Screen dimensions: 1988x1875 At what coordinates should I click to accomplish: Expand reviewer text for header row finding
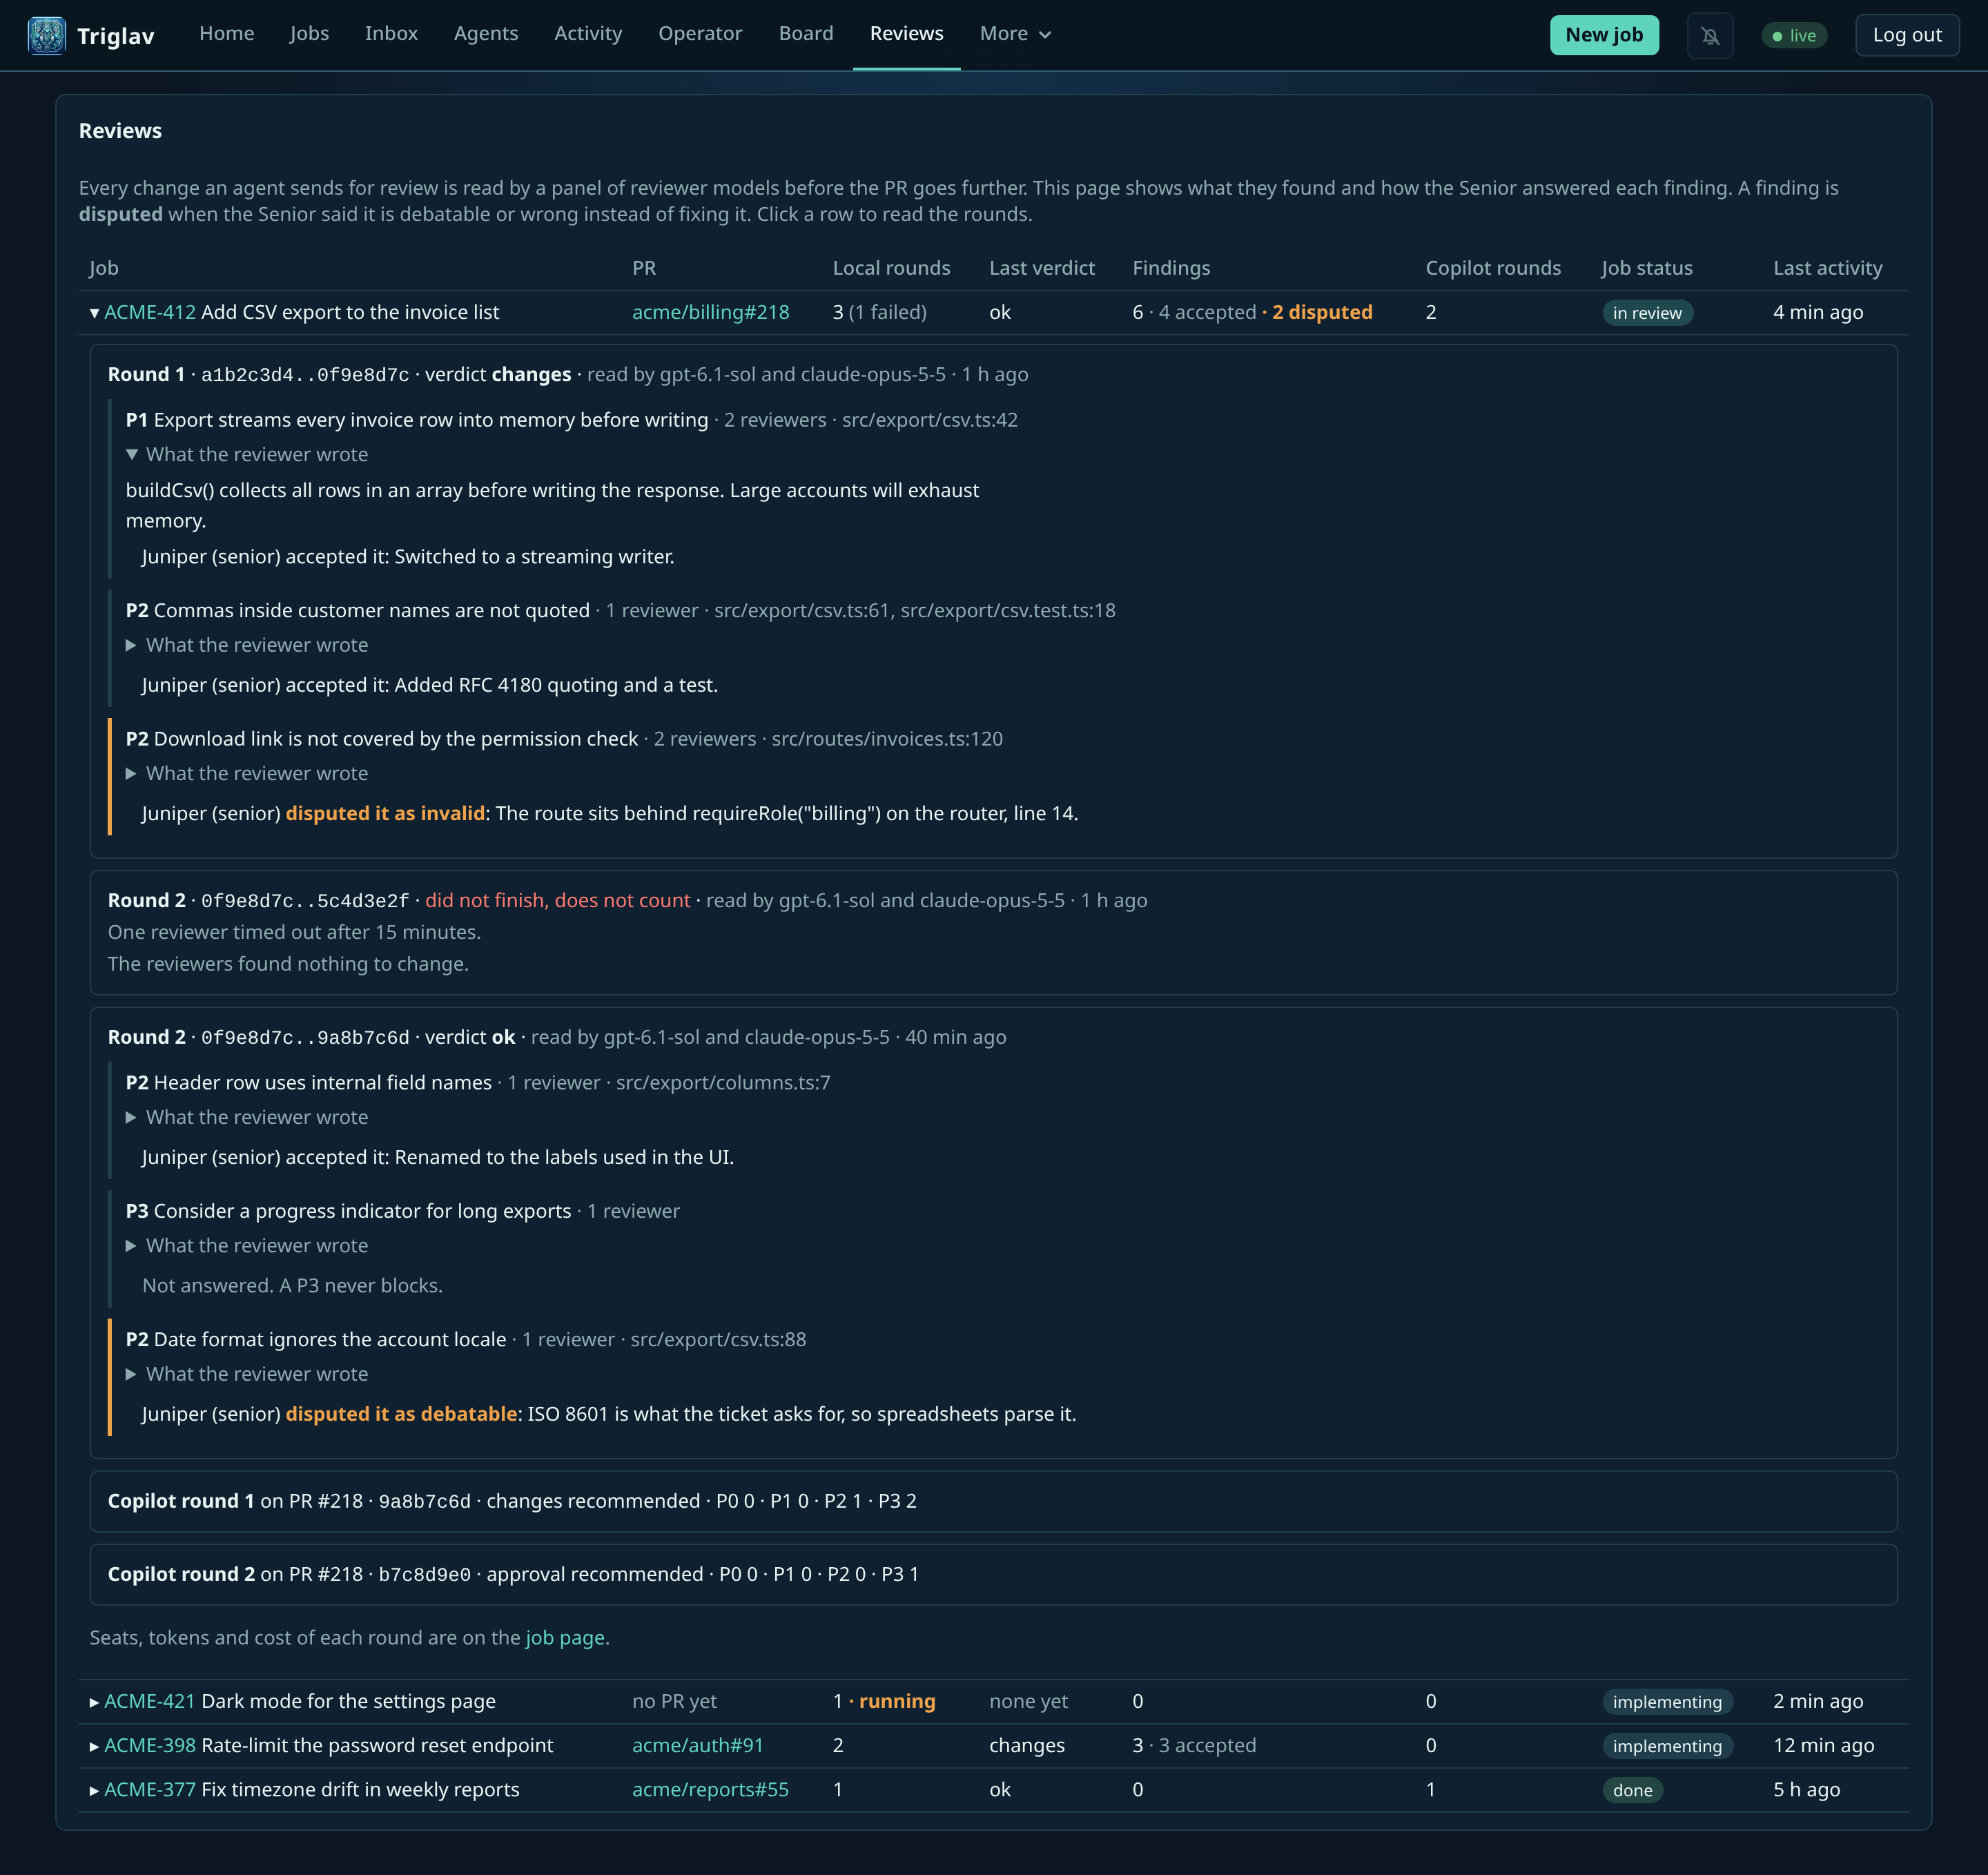coord(247,1117)
